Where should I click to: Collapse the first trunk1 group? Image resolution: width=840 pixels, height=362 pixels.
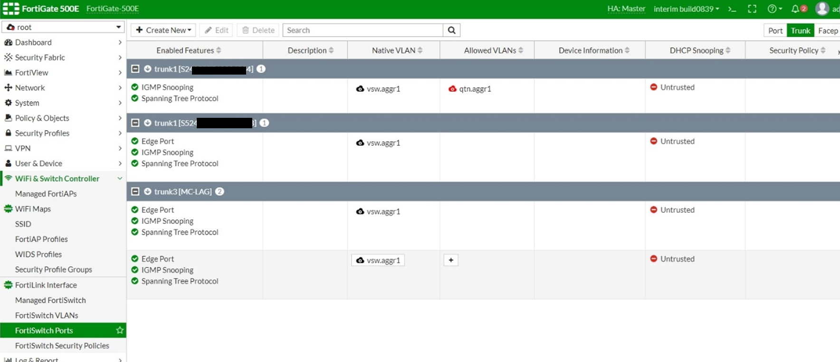[135, 69]
